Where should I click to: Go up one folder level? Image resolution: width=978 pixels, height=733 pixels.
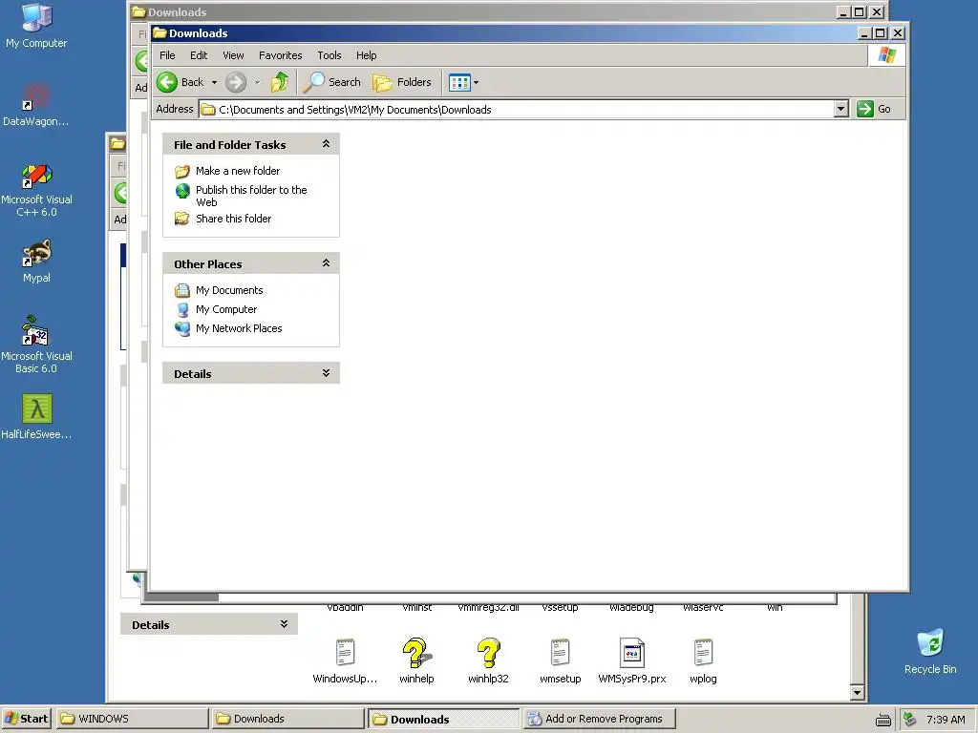pyautogui.click(x=280, y=82)
